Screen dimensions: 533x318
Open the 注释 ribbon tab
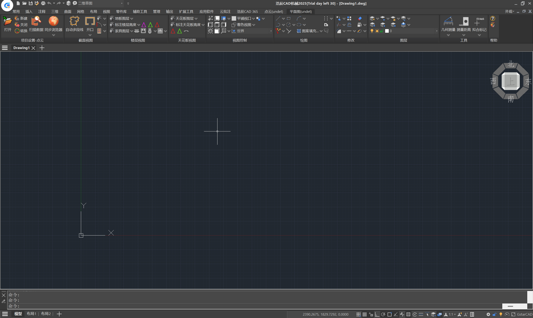[42, 12]
